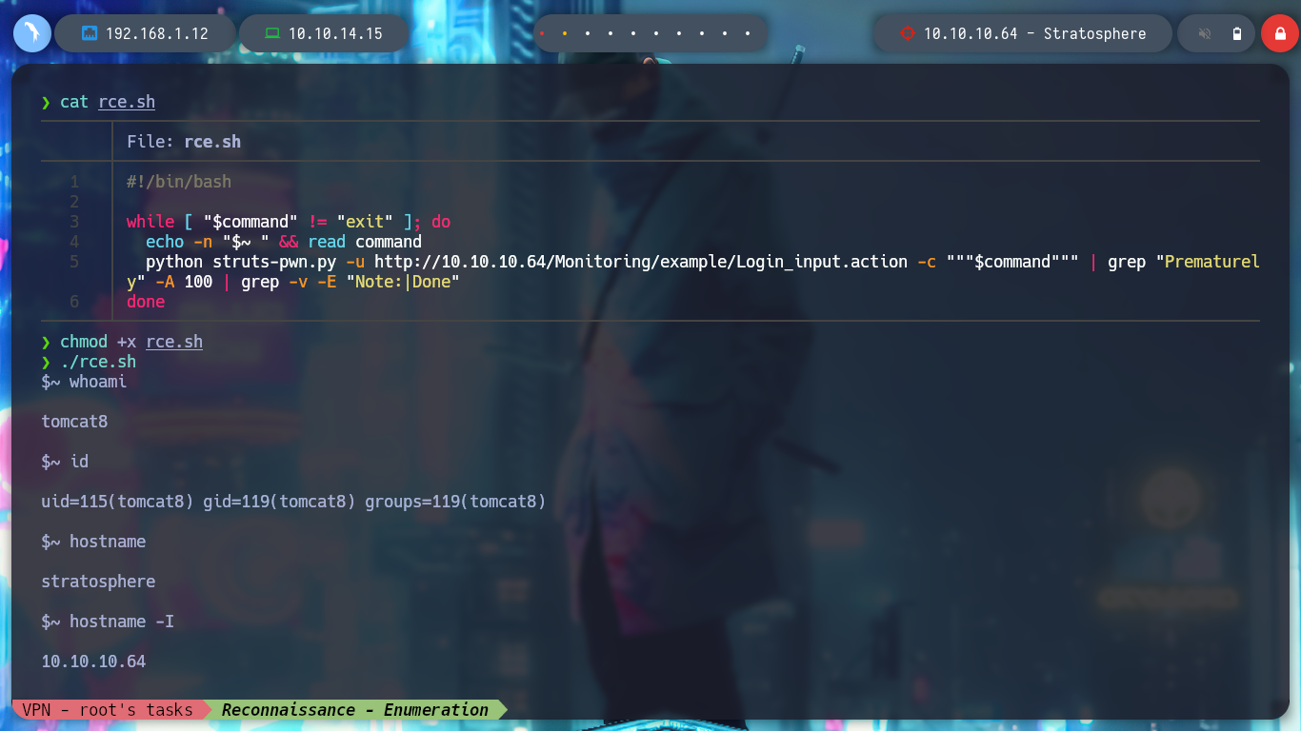1301x731 pixels.
Task: Click the '$~ hostname' prompt without -I
Action: click(93, 542)
